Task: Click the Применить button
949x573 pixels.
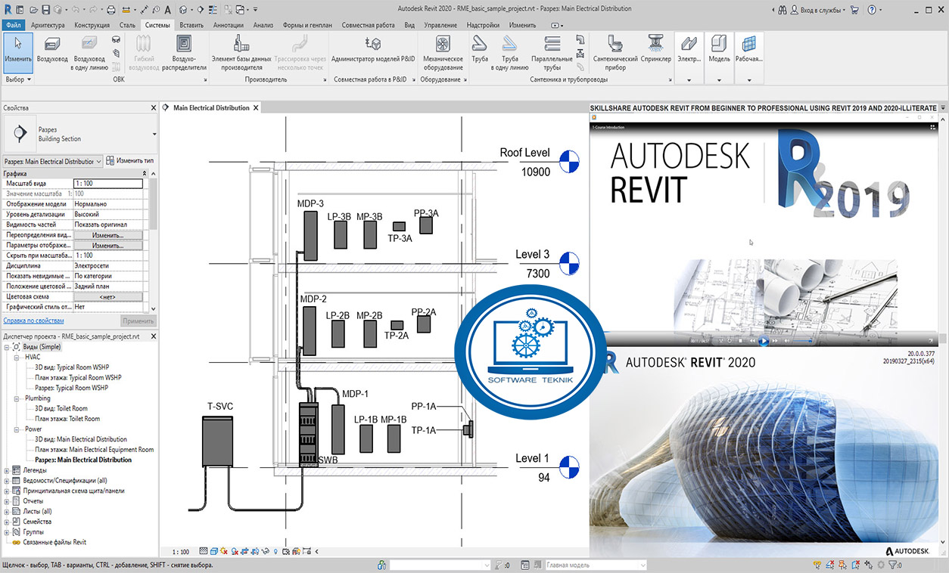Action: 138,321
